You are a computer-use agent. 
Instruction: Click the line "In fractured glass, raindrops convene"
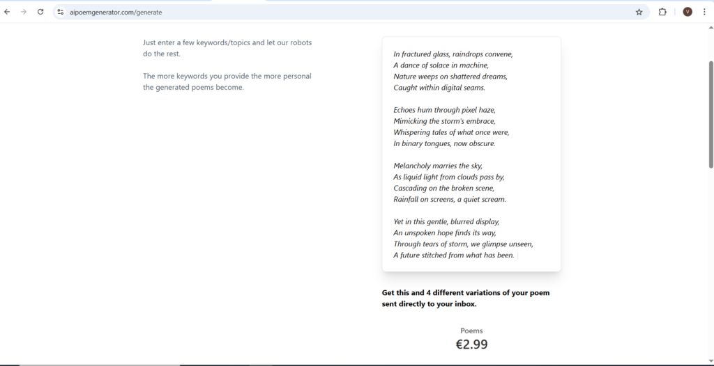(x=453, y=54)
